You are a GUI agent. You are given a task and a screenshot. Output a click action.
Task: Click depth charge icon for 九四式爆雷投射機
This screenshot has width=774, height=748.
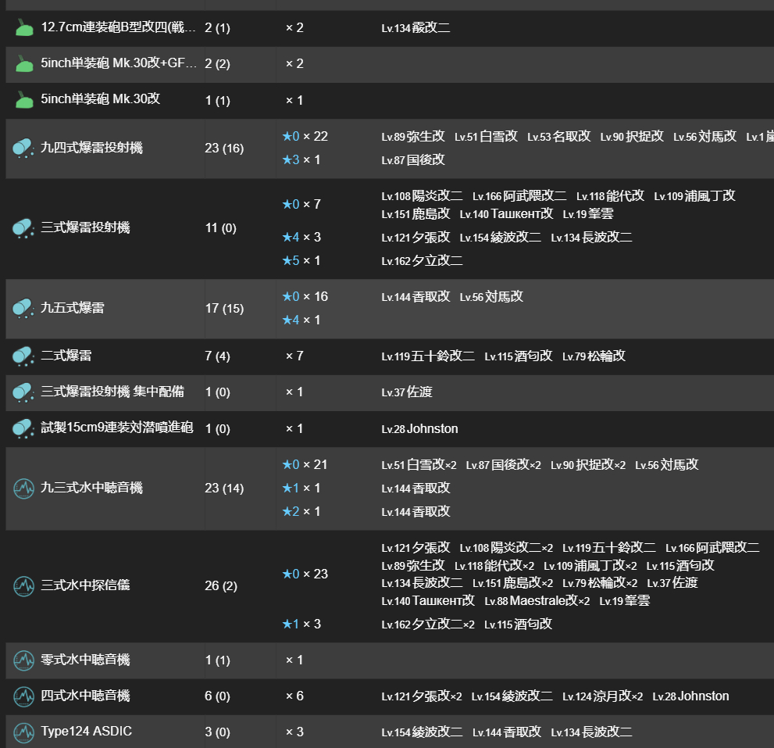(23, 148)
